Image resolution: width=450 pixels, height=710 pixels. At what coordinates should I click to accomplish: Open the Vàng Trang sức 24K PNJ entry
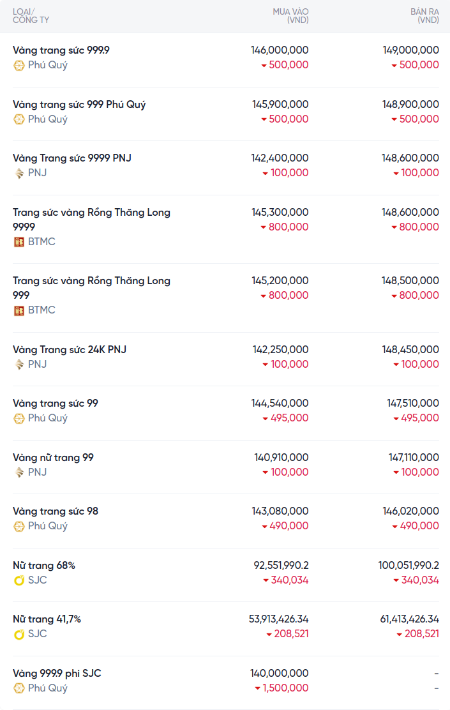(70, 349)
